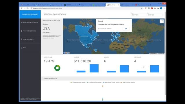
Task: Toggle the Chartreuse verte legend entry
Action: pos(95,83)
